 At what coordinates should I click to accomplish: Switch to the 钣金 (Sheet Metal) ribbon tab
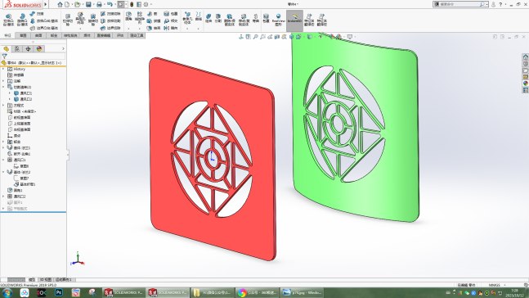pos(54,35)
